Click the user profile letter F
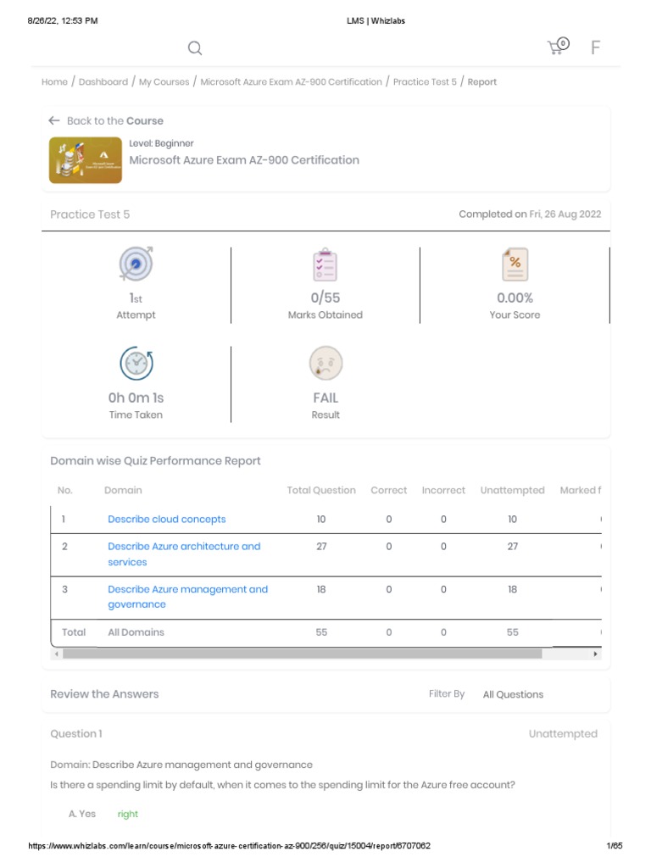Viewport: 651px width, 868px height. coord(595,47)
